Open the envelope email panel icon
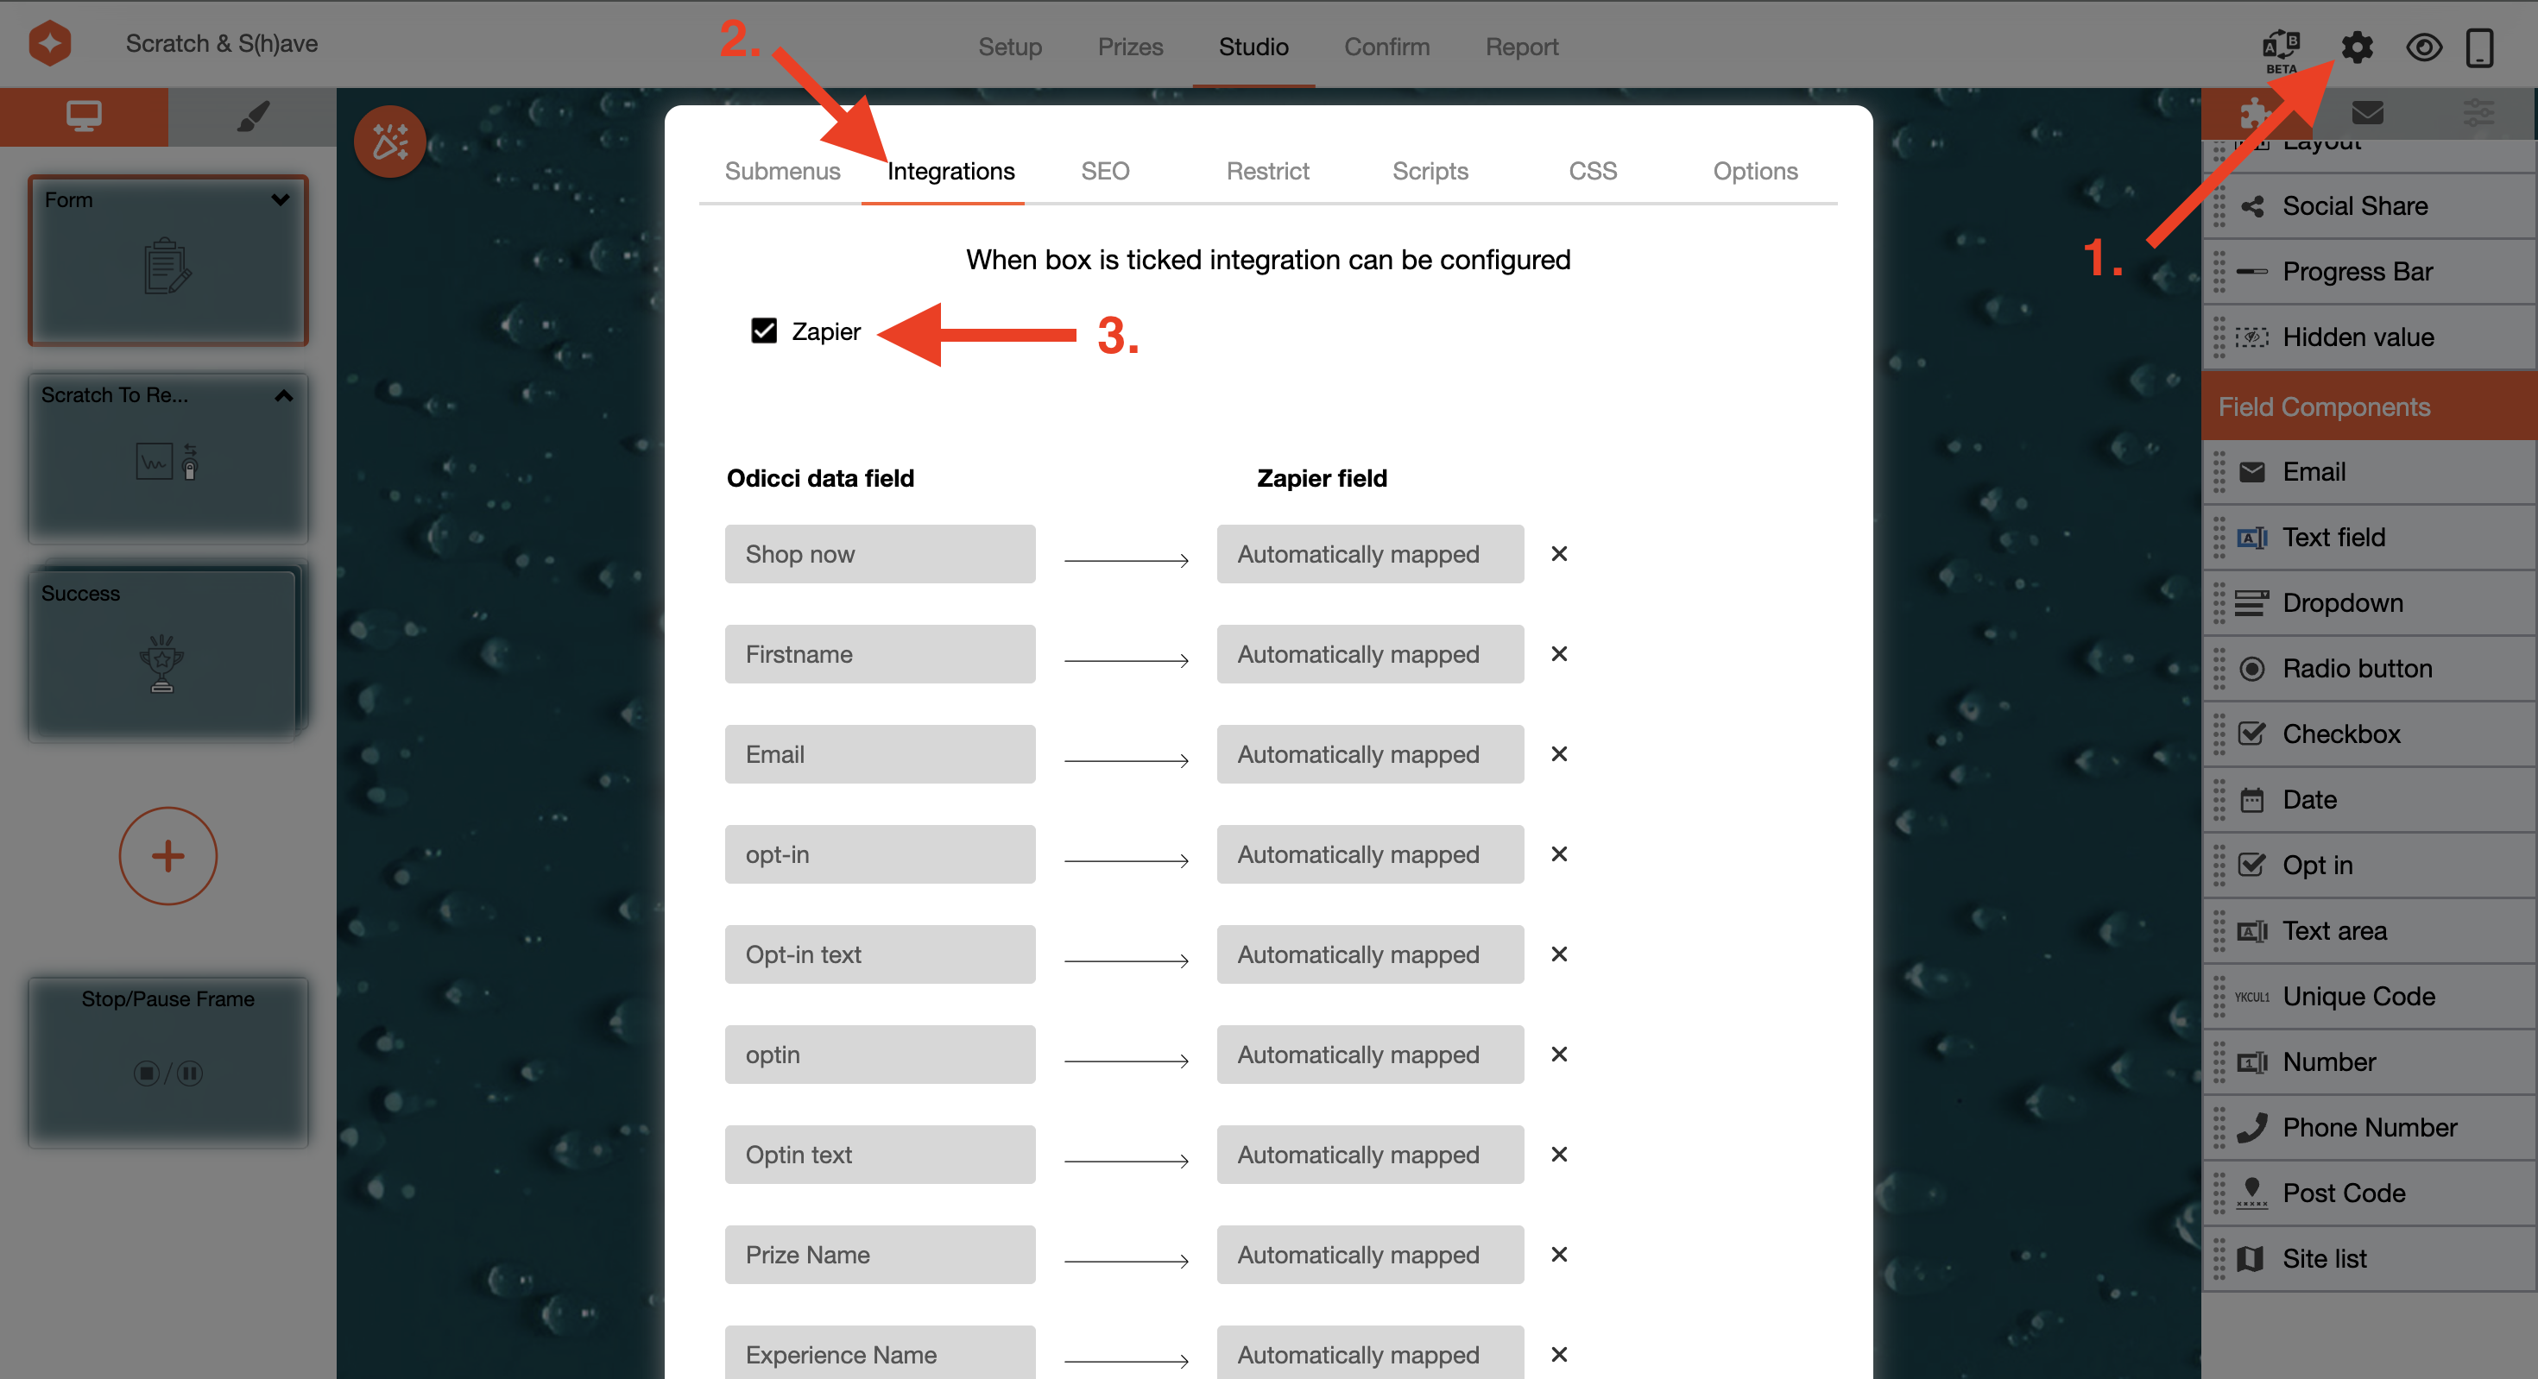The width and height of the screenshot is (2538, 1379). [x=2366, y=113]
